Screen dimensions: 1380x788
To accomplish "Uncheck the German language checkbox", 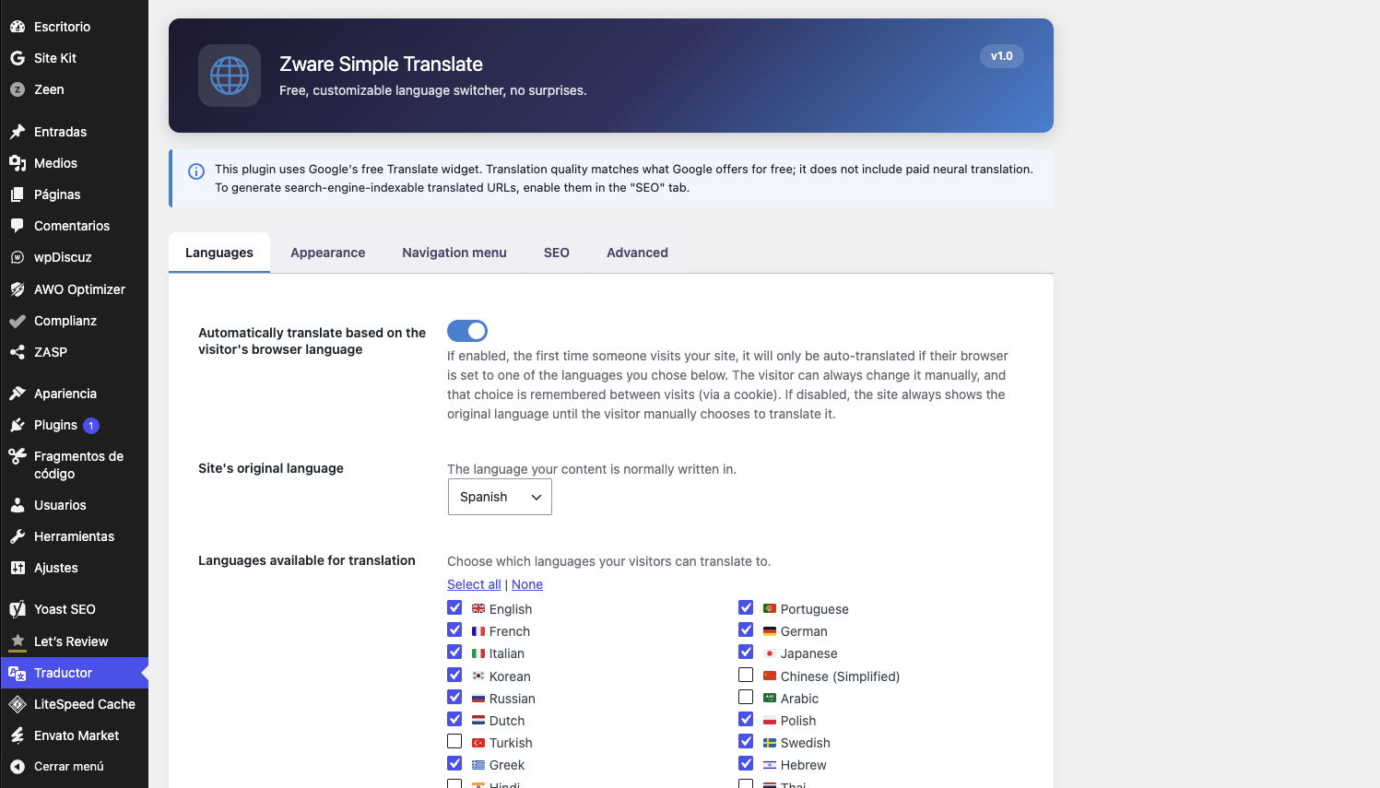I will (x=746, y=629).
